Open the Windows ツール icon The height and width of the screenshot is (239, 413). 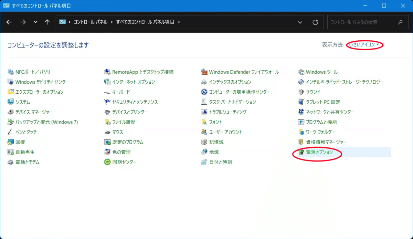pyautogui.click(x=301, y=72)
